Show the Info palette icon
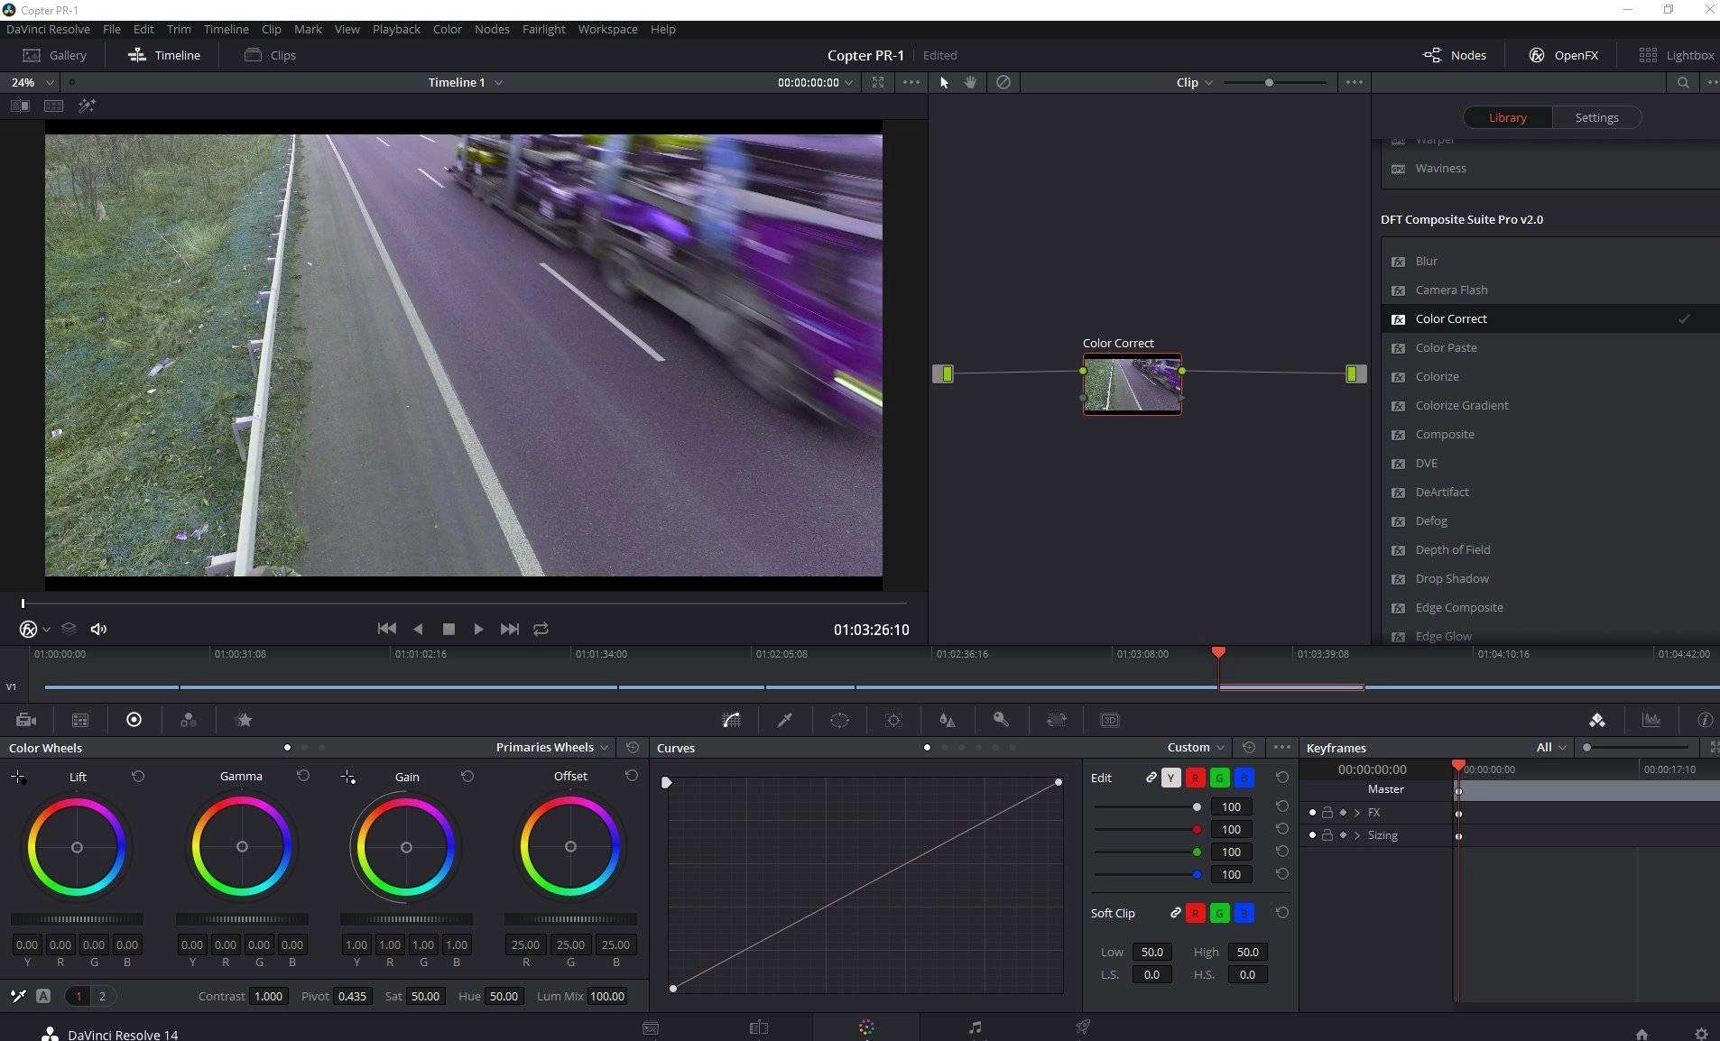This screenshot has width=1720, height=1041. pos(1705,720)
